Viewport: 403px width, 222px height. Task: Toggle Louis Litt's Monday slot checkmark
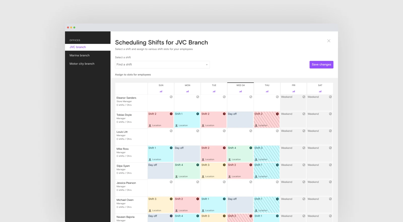click(x=198, y=131)
